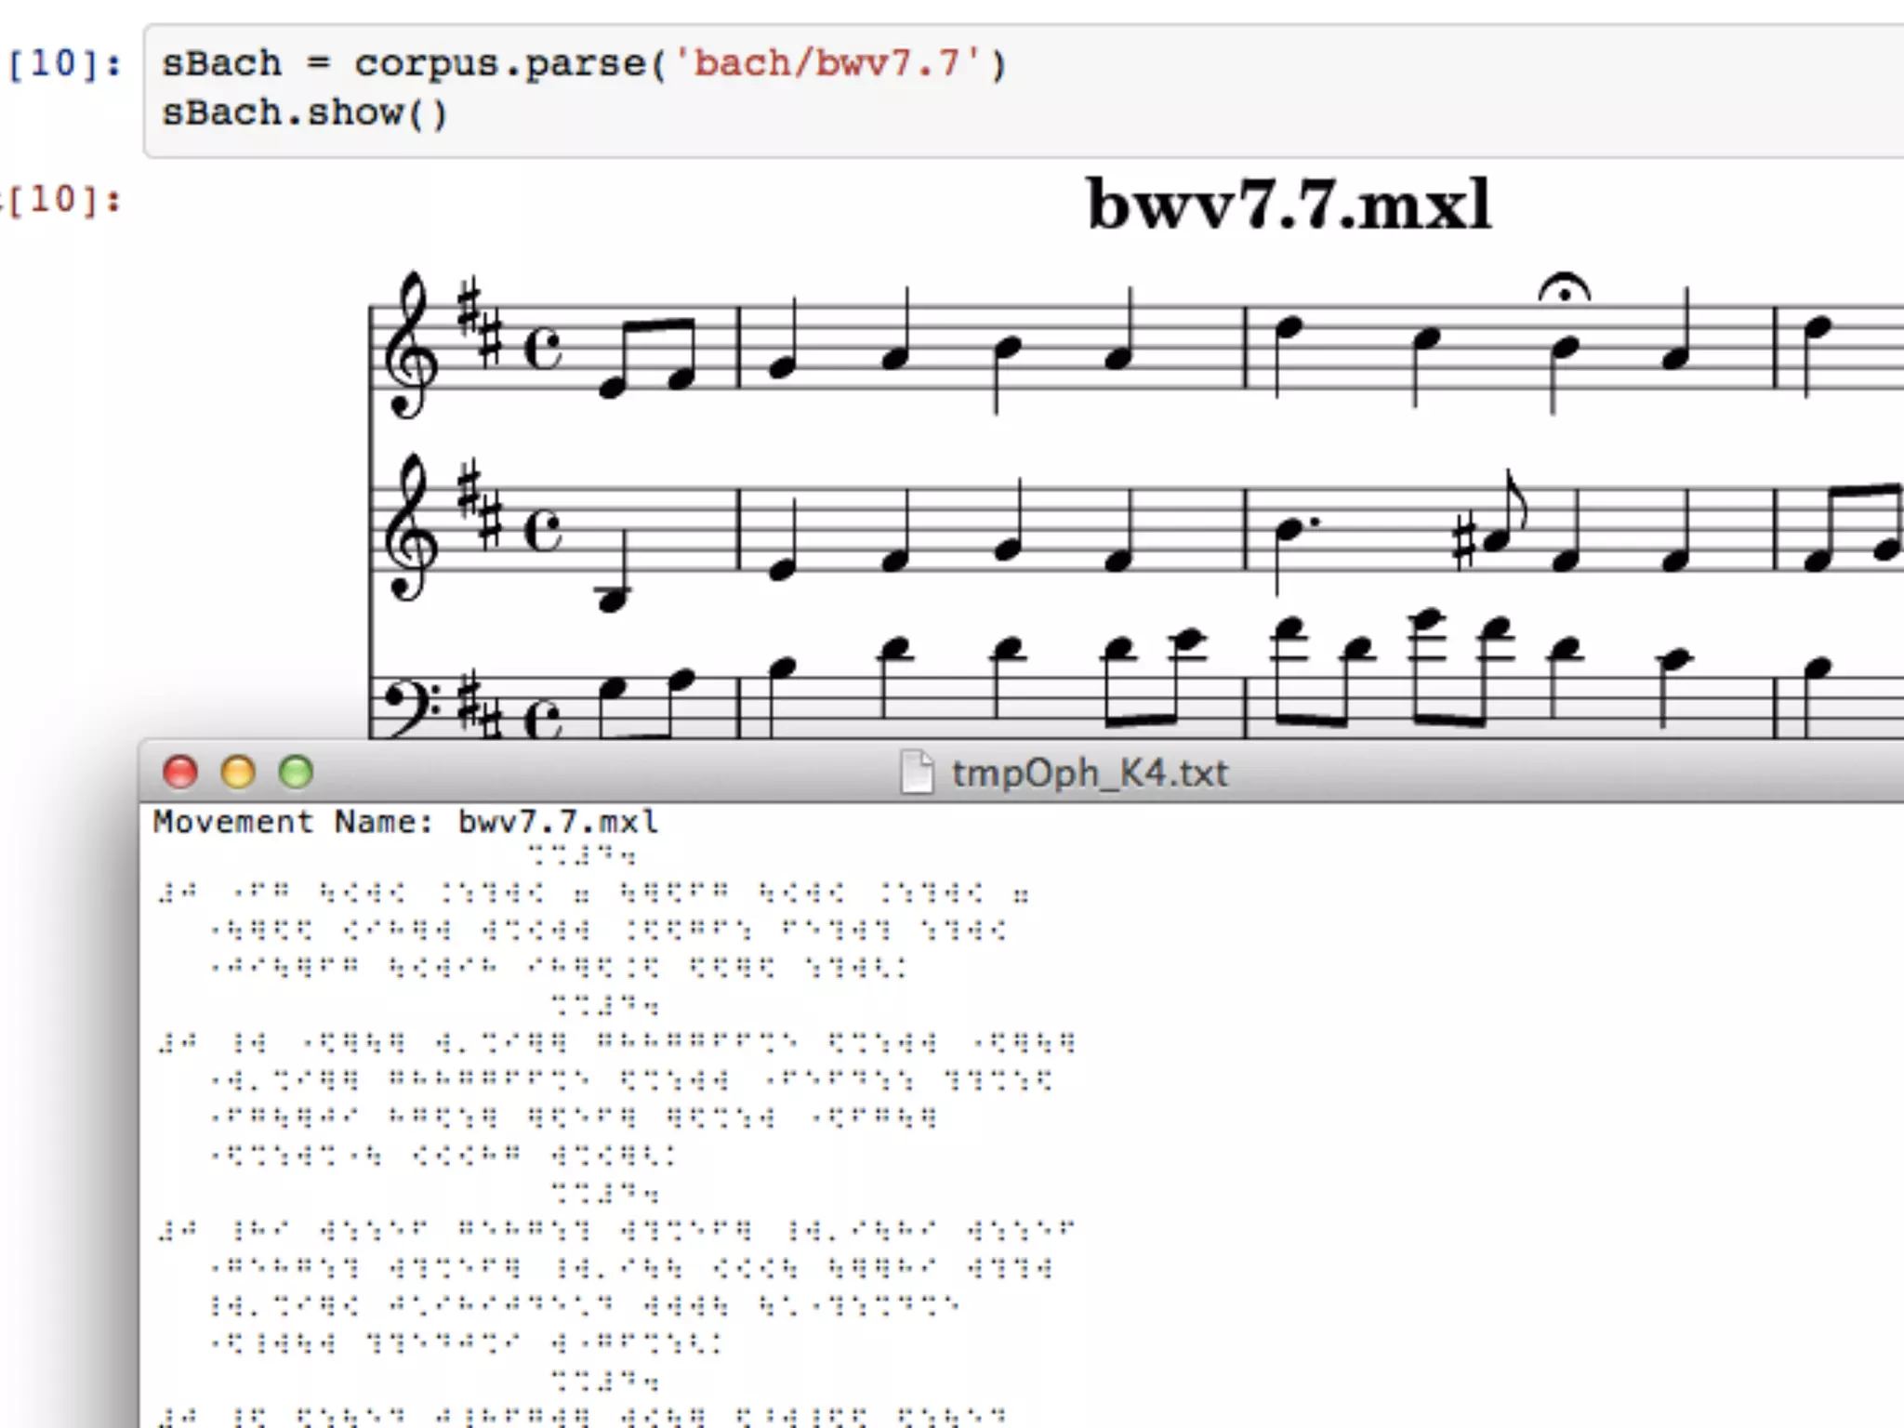1904x1428 pixels.
Task: Click the common time signature on the top staff
Action: click(542, 349)
